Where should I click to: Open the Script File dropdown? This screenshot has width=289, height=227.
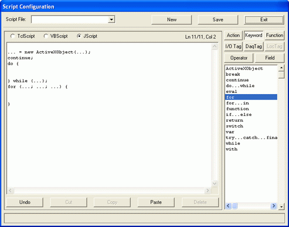(x=111, y=19)
